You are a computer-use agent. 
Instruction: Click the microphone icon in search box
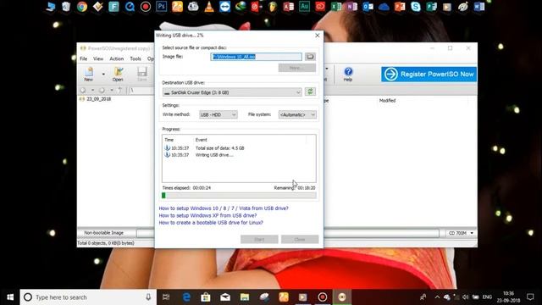[x=148, y=297]
